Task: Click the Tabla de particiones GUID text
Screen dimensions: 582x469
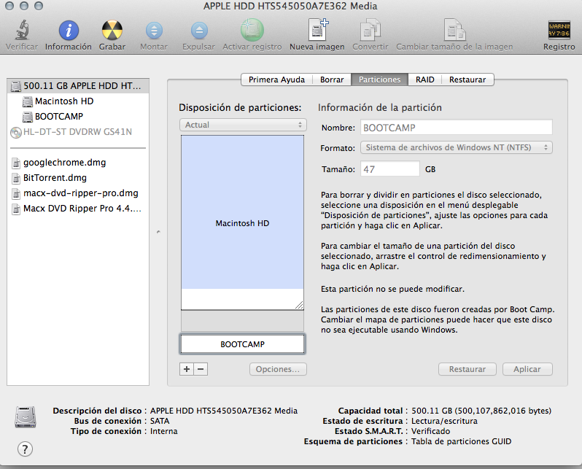Action: click(x=461, y=441)
